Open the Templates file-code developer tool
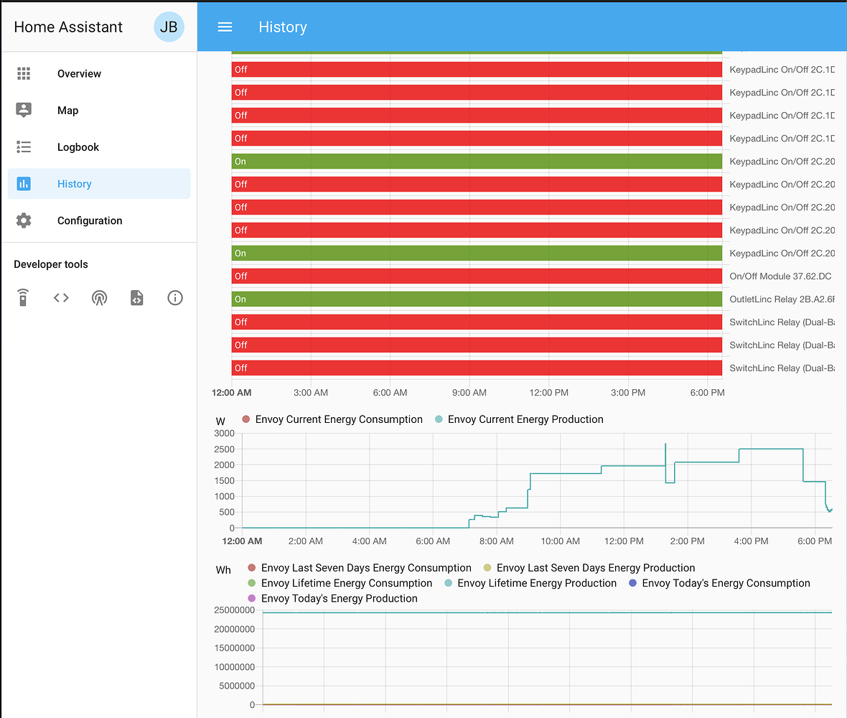The height and width of the screenshot is (718, 847). [x=136, y=298]
